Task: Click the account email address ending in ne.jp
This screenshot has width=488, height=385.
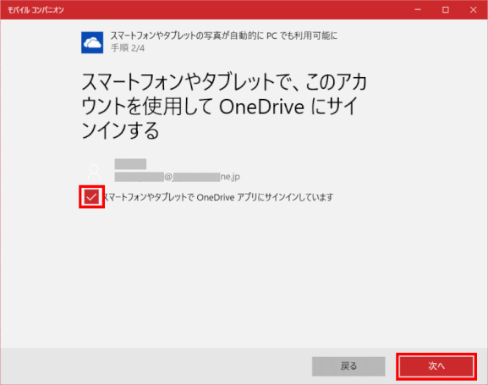Action: point(177,177)
